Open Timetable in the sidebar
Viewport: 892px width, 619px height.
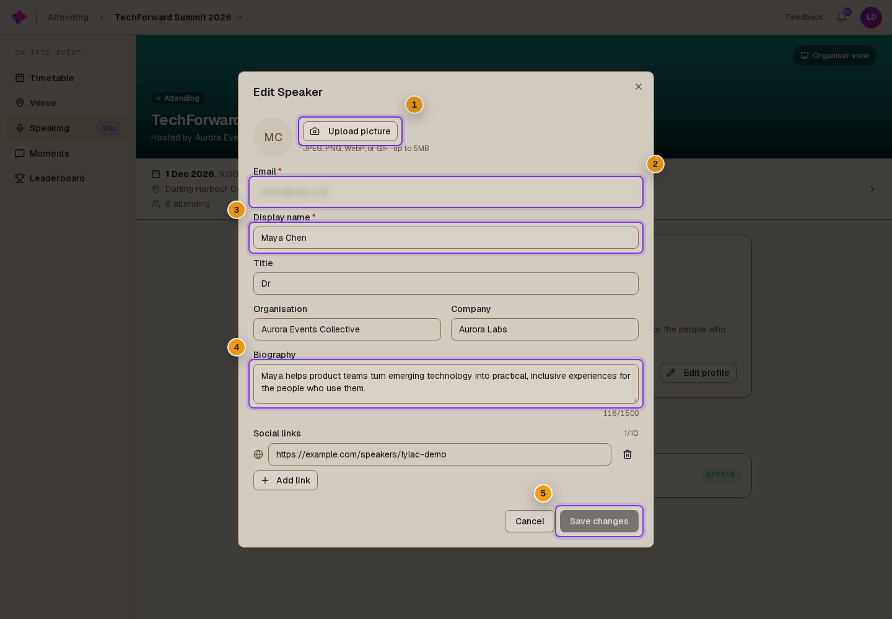pyautogui.click(x=68, y=78)
